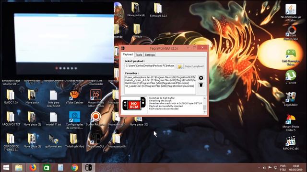
Task: Click the log scrollbar up arrow
Action: pos(204,98)
